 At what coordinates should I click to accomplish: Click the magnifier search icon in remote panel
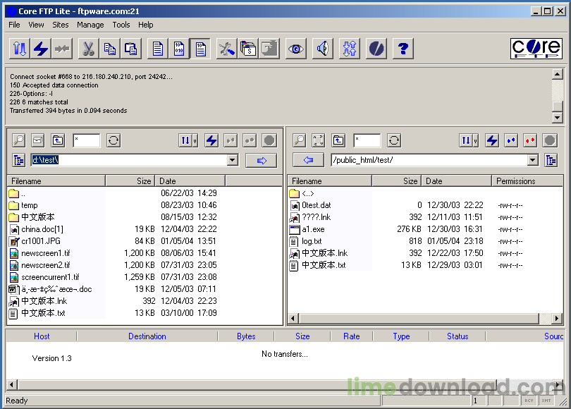[x=299, y=140]
